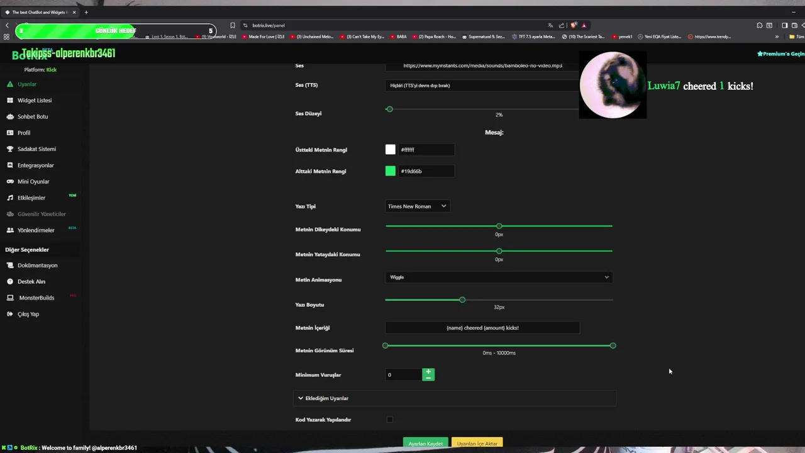The height and width of the screenshot is (453, 805).
Task: Click the Üstteki Metnin Rengi white swatch
Action: [x=391, y=150]
